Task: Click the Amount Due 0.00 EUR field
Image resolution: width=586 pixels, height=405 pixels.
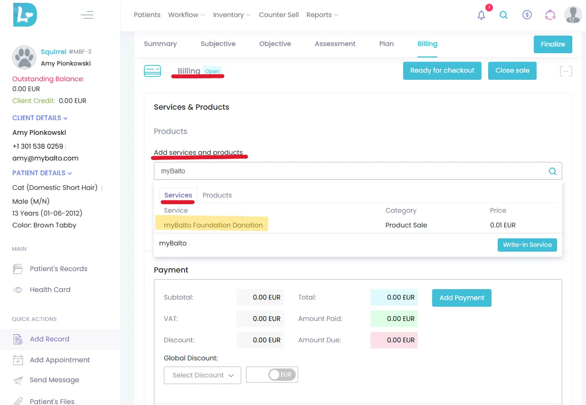Action: point(394,340)
